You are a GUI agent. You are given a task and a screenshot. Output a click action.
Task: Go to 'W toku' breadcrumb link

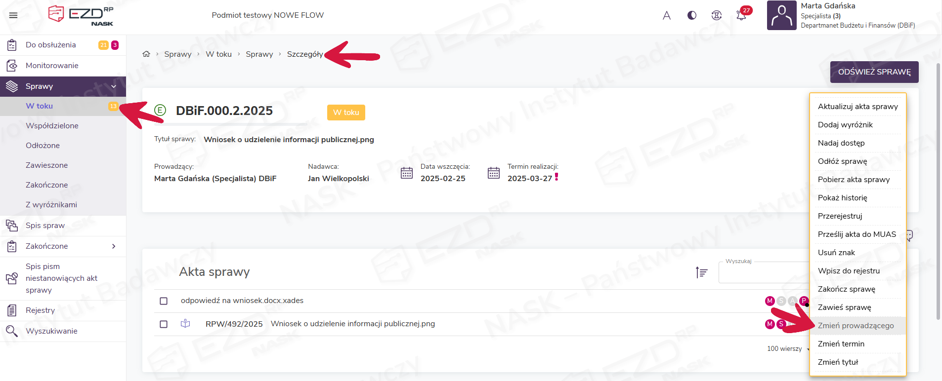pyautogui.click(x=218, y=54)
